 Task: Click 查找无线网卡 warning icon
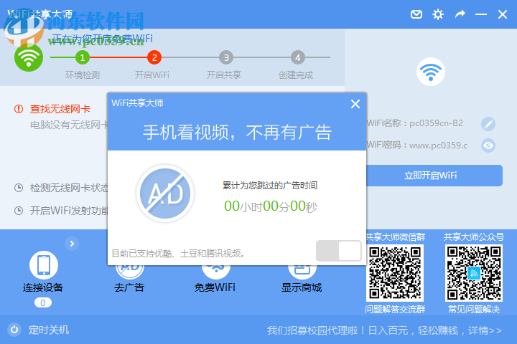(x=19, y=109)
